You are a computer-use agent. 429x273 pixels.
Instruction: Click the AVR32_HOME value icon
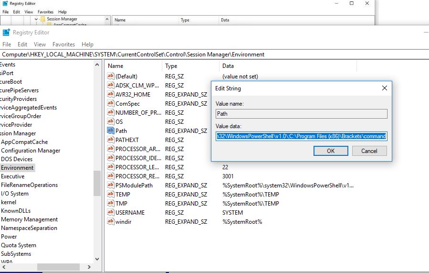(111, 94)
